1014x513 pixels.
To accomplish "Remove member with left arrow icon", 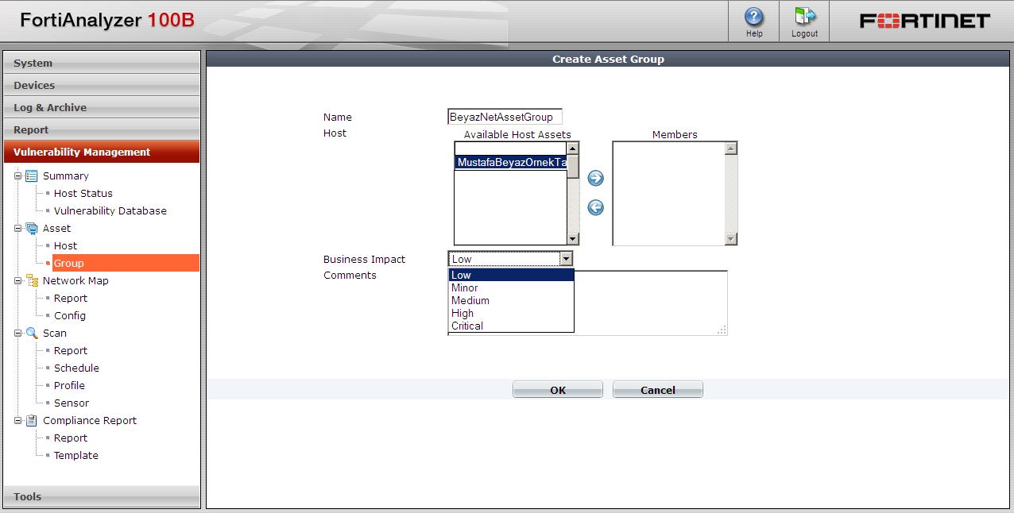I will tap(595, 207).
